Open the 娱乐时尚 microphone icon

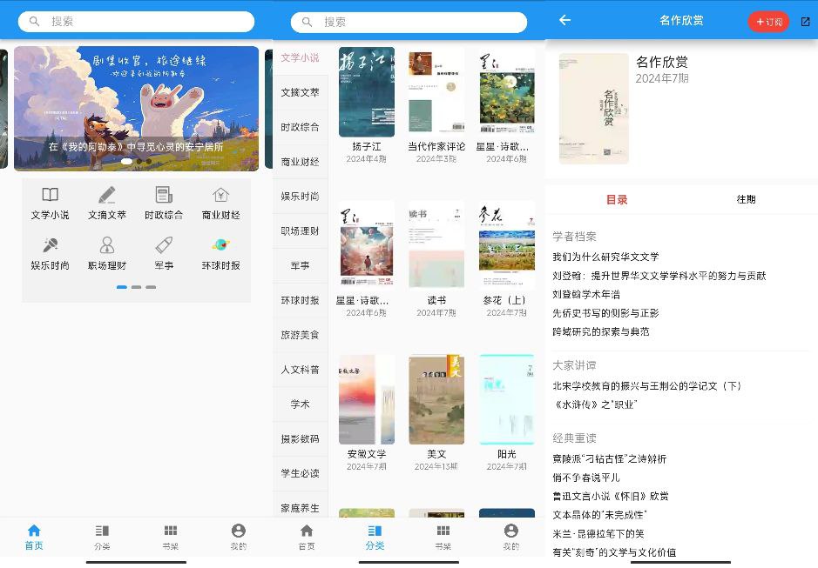50,245
